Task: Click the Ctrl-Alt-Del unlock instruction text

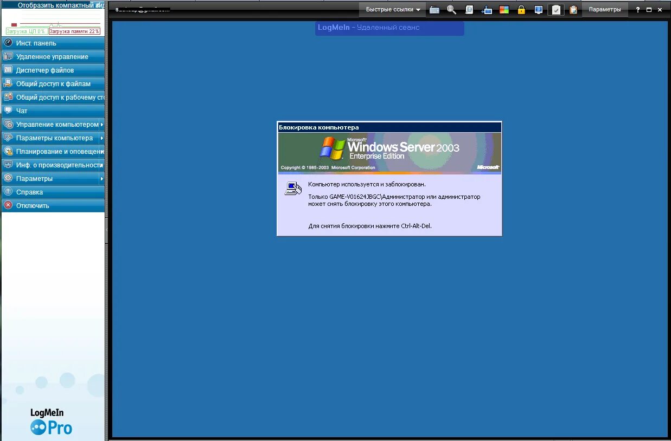Action: (x=370, y=226)
